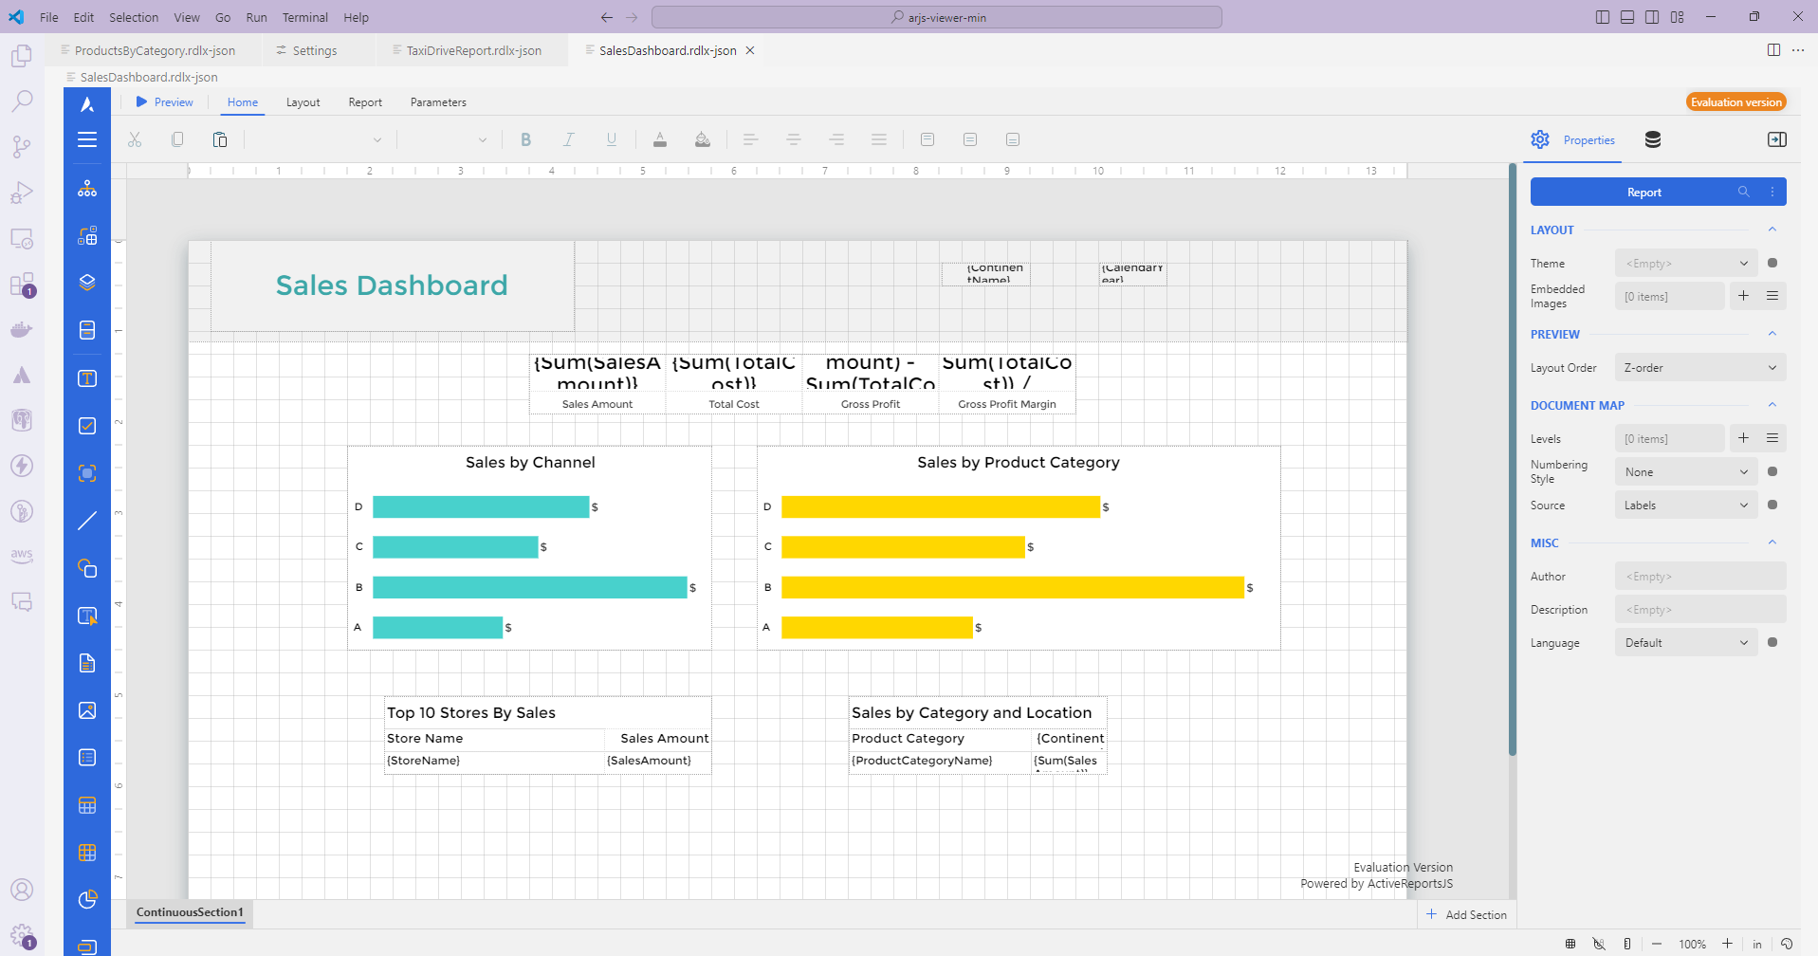Select the Subreport document tool in toolbox
The height and width of the screenshot is (956, 1818).
coord(87,663)
